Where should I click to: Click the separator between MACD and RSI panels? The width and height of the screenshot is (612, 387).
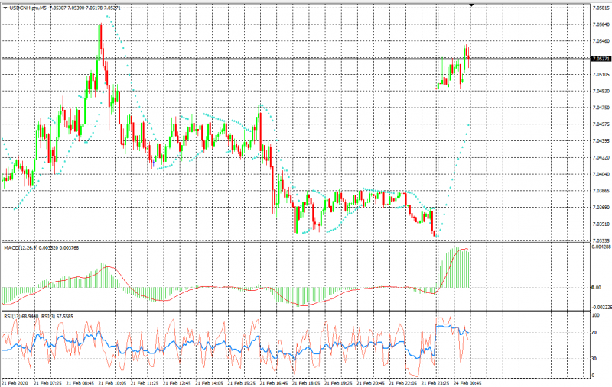[x=306, y=311]
